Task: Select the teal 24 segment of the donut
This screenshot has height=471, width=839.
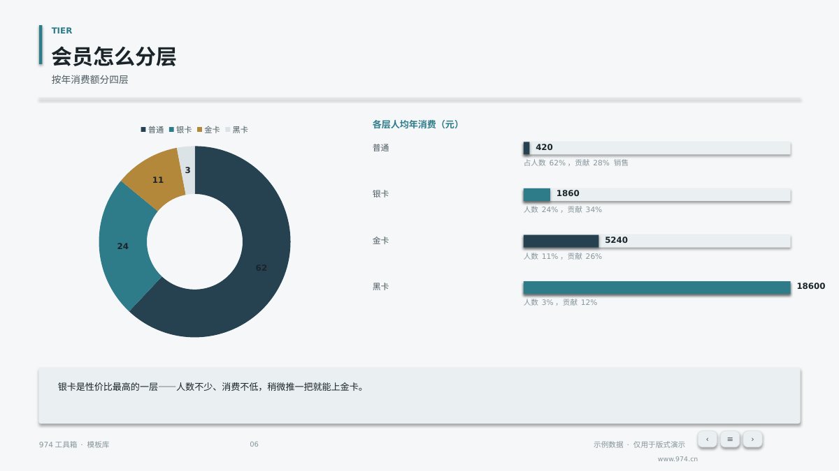Action: [x=123, y=246]
